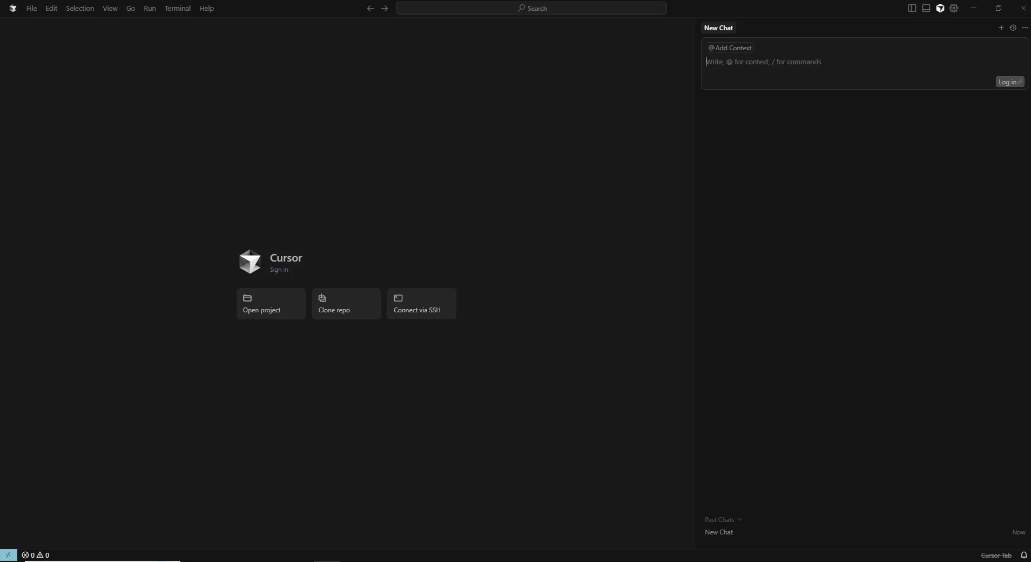
Task: Open the Selection menu
Action: 80,8
